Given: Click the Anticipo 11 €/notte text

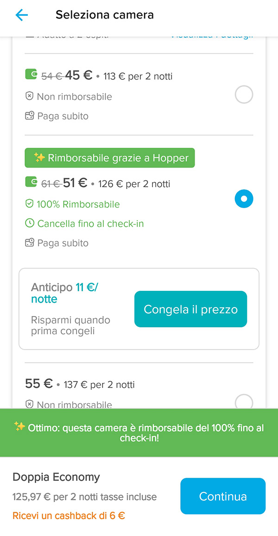Looking at the screenshot, I should [x=64, y=293].
